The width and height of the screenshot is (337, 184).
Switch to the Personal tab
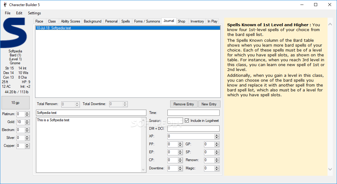111,21
